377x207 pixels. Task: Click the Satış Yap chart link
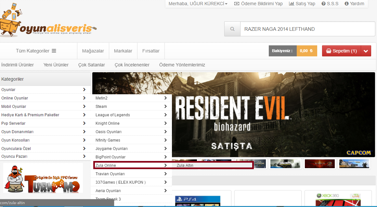point(302,4)
